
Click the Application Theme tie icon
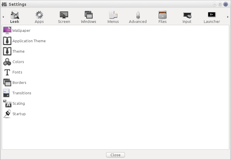point(7,41)
